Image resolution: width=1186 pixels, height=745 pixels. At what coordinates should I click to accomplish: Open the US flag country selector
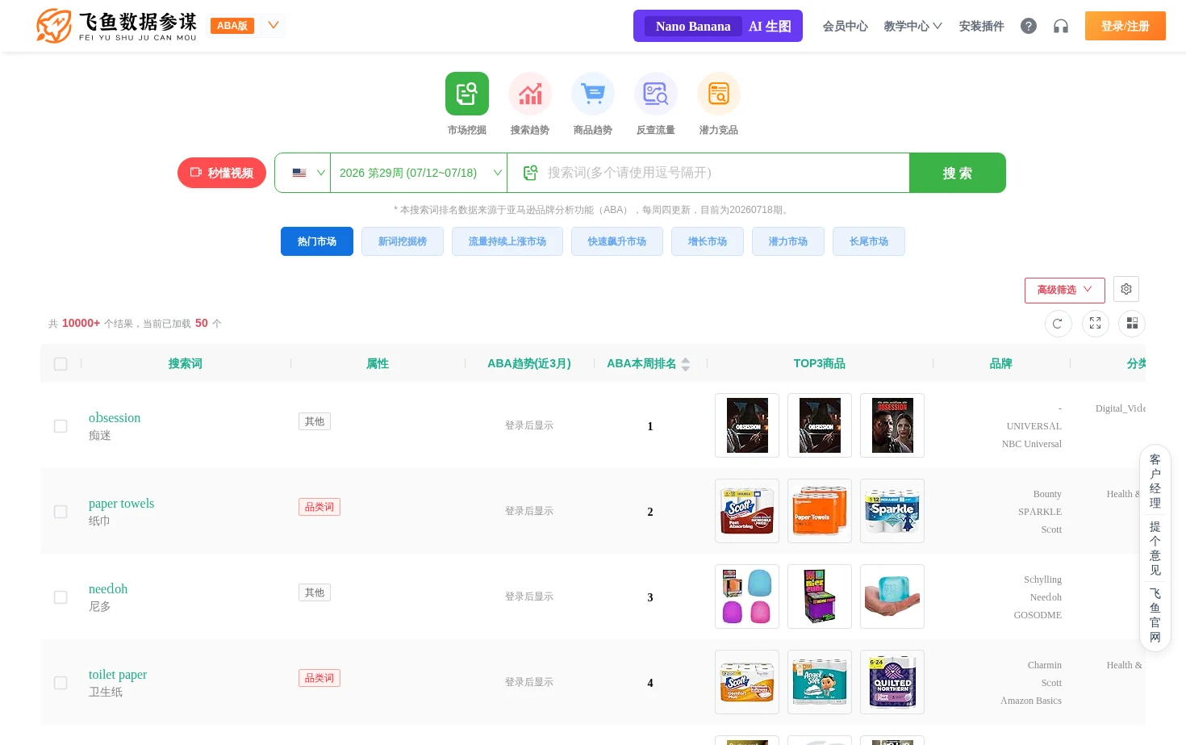(x=303, y=173)
